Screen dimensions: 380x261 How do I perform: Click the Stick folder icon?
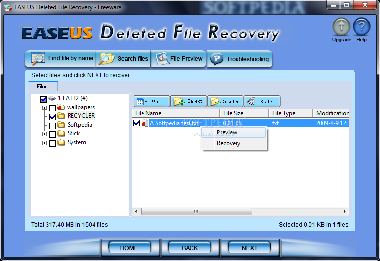pos(61,133)
